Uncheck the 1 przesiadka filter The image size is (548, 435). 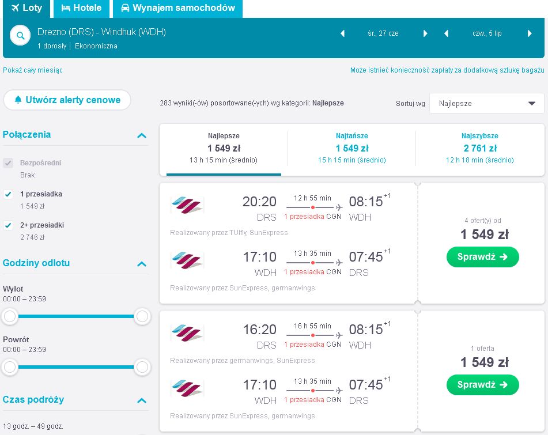coord(8,194)
